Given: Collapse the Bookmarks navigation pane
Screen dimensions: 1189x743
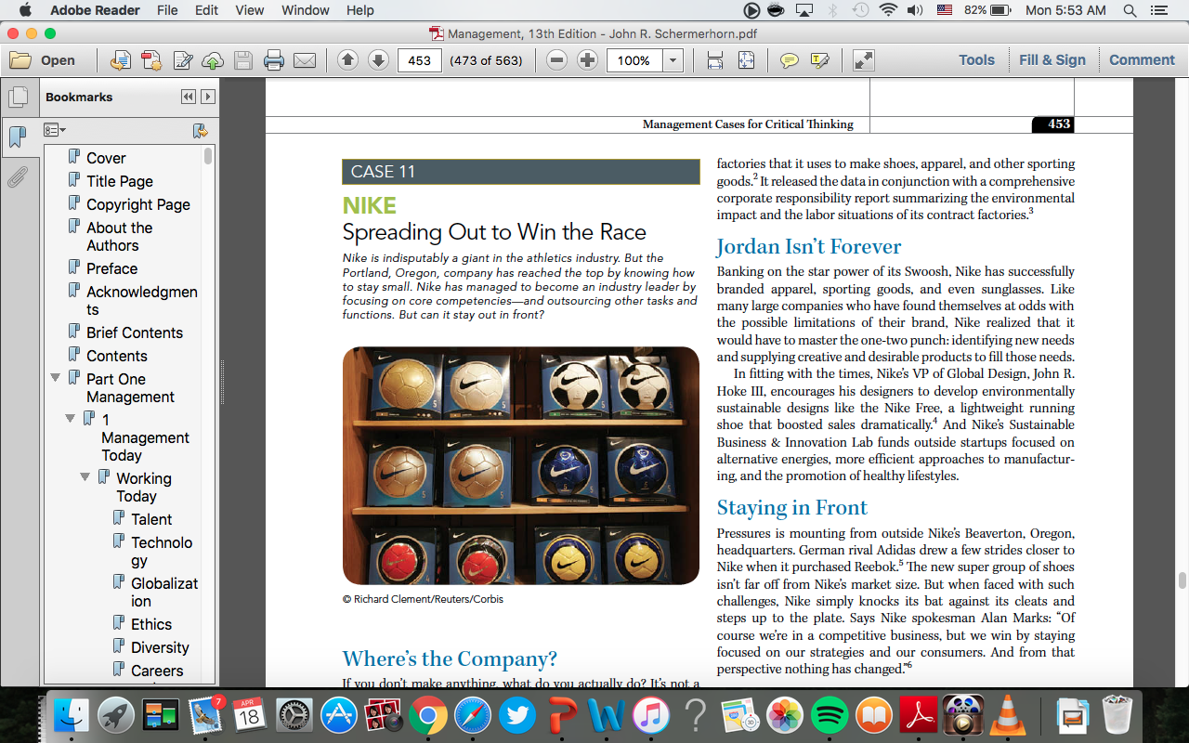Looking at the screenshot, I should tap(189, 97).
